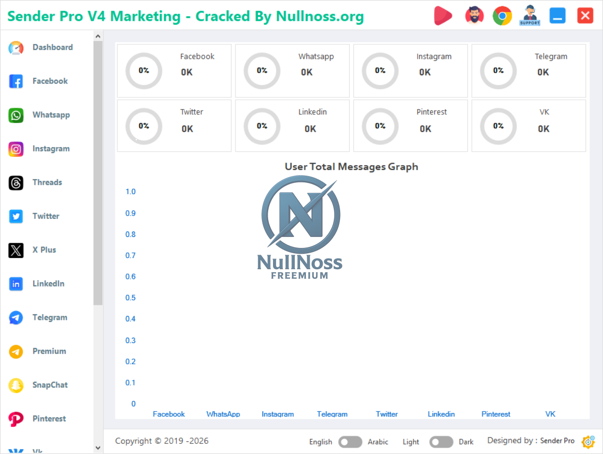Click the Twitter label under the graph

[x=386, y=414]
